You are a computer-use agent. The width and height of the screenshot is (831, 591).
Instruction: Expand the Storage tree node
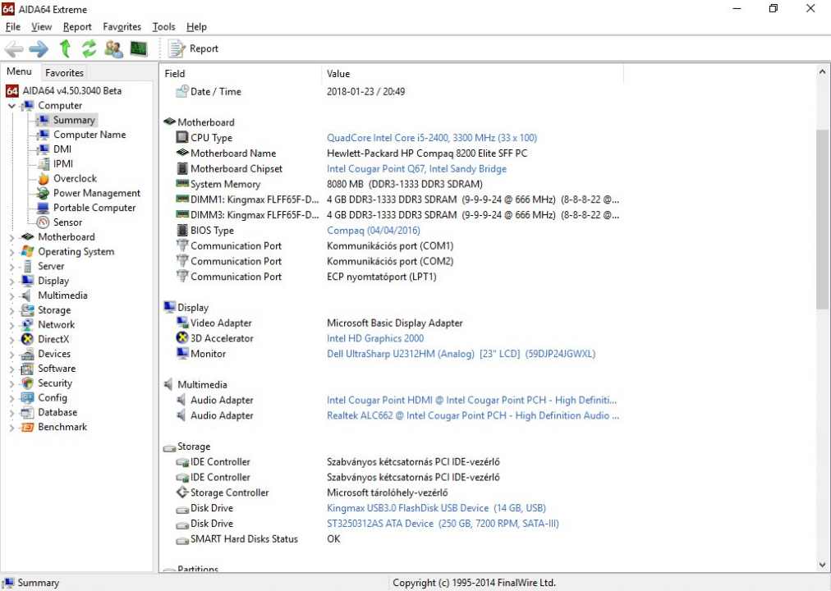[11, 310]
